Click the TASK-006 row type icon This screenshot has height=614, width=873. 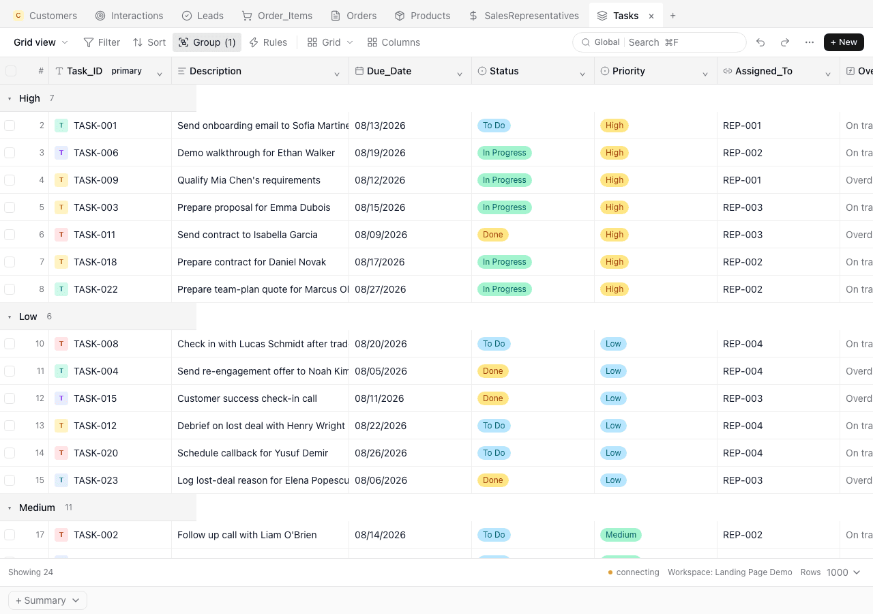pos(61,153)
